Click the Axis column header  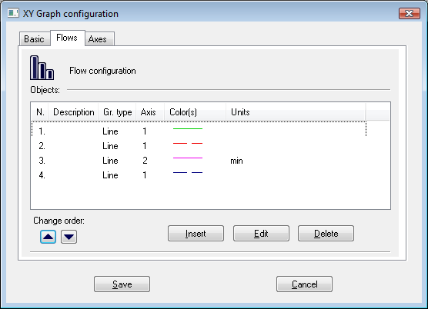pyautogui.click(x=150, y=112)
